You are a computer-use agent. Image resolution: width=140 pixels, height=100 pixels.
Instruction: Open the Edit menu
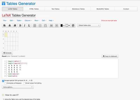pyautogui.click(x=12, y=21)
